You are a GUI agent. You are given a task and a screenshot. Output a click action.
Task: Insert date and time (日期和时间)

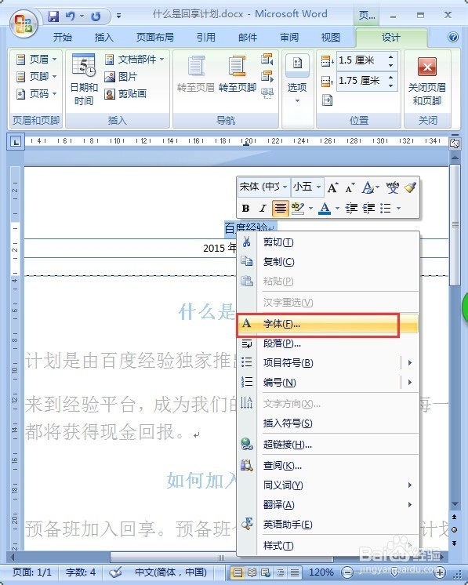[84, 80]
